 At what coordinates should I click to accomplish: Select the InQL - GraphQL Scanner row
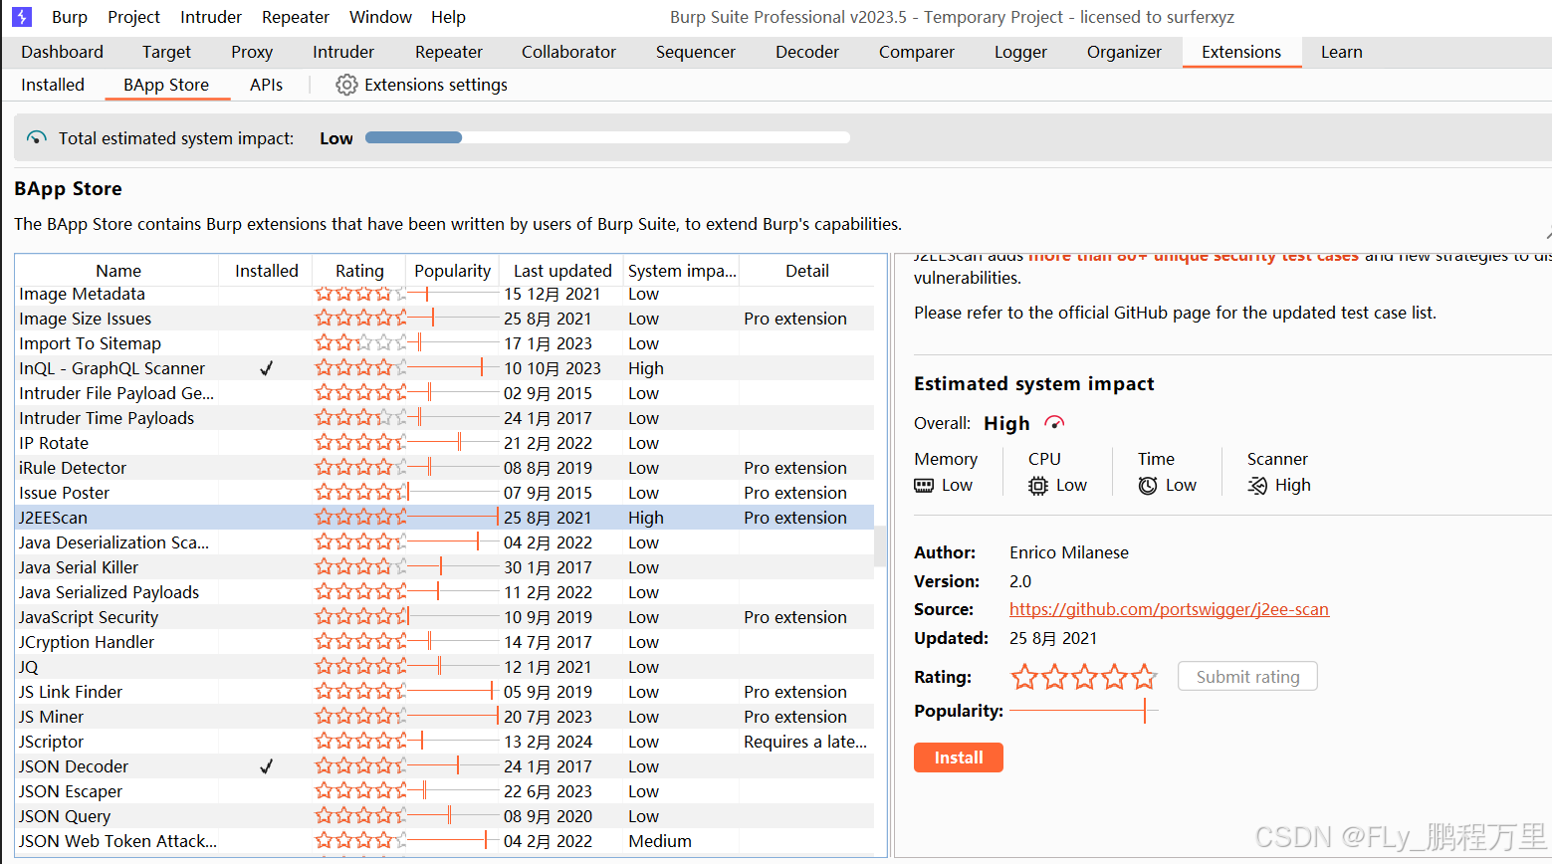click(445, 368)
